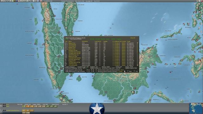Set the combat mode for all units
The width and height of the screenshot is (203, 114).
coord(96,70)
